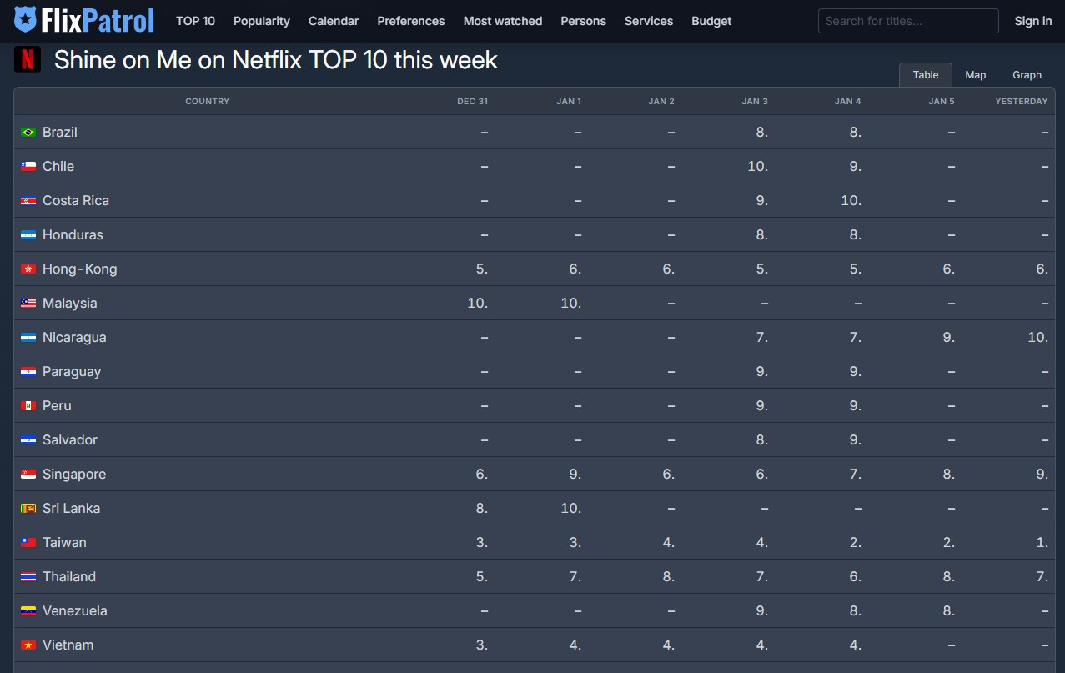Switch to the Map tab
1065x673 pixels.
[975, 75]
